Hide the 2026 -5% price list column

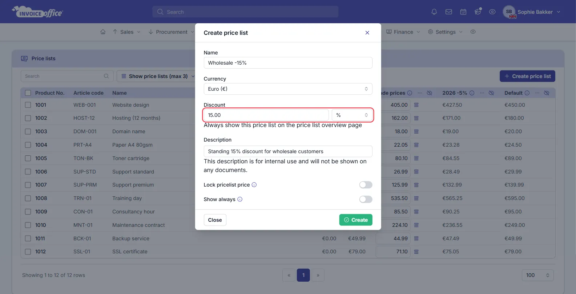[491, 93]
